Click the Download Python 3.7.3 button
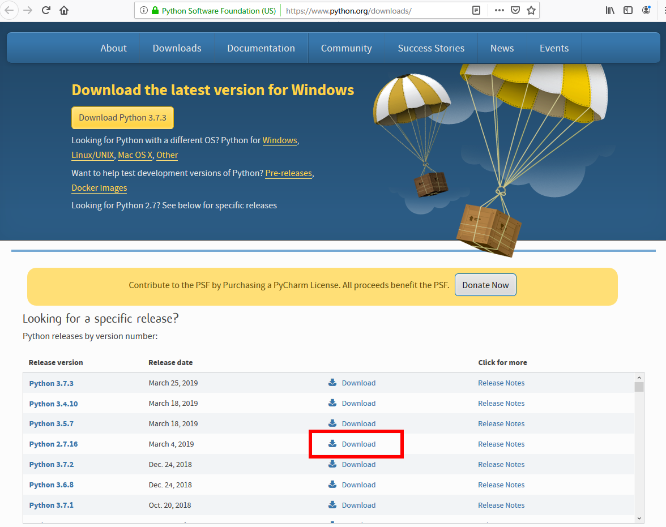 122,118
